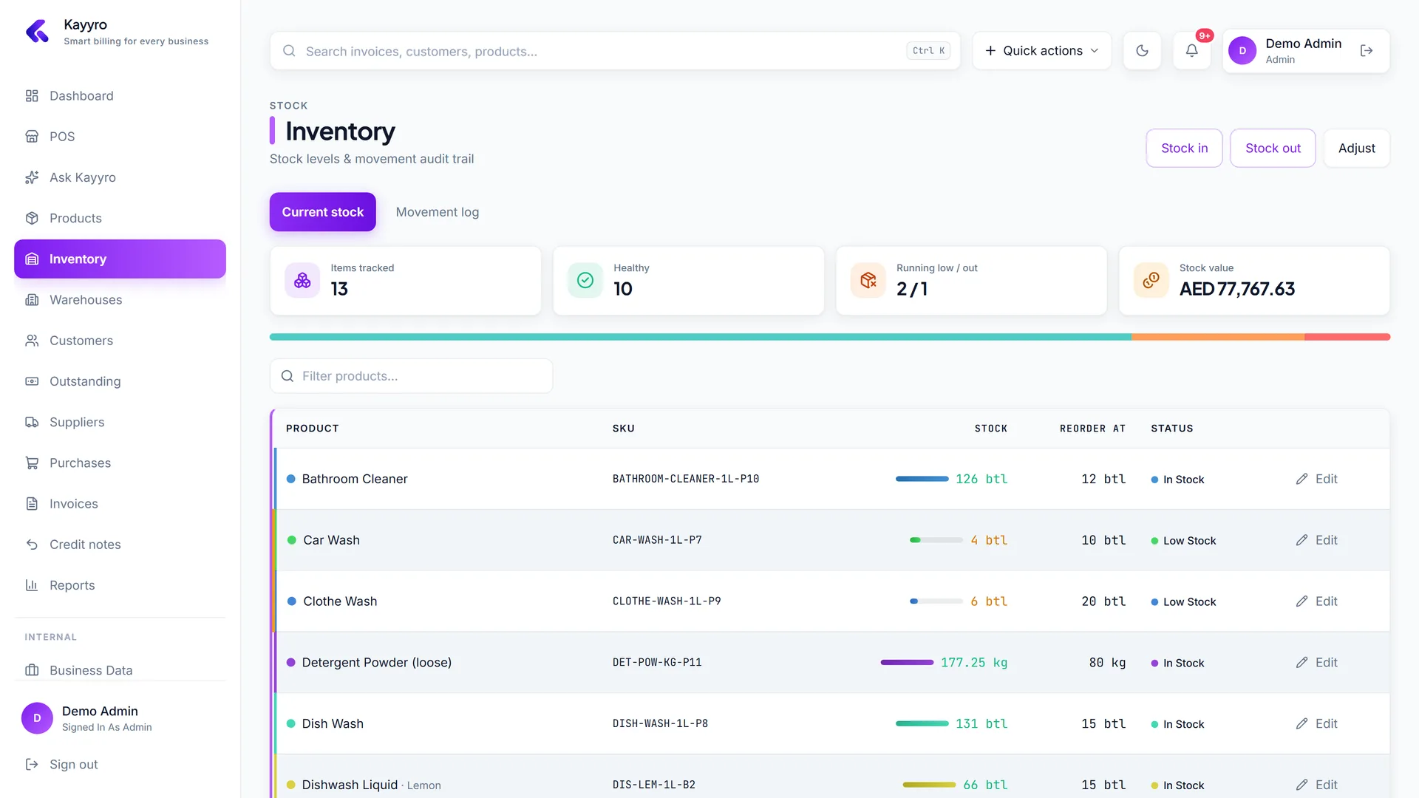Click the Business Data briefcase icon
The height and width of the screenshot is (798, 1419).
[x=32, y=670]
